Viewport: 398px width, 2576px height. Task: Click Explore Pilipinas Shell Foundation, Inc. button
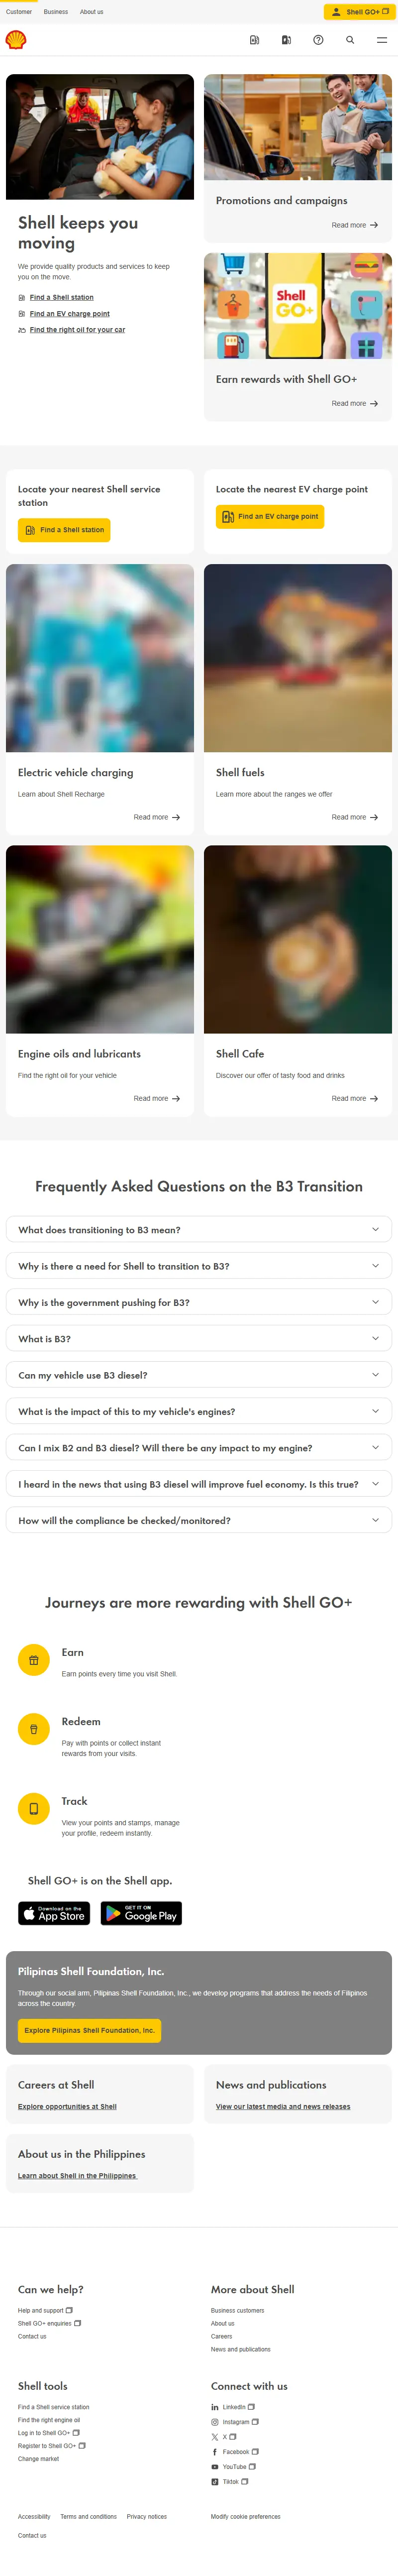coord(89,2030)
